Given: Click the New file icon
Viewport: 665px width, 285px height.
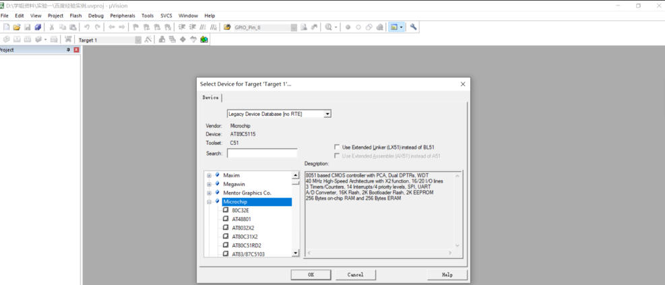Looking at the screenshot, I should tap(6, 27).
